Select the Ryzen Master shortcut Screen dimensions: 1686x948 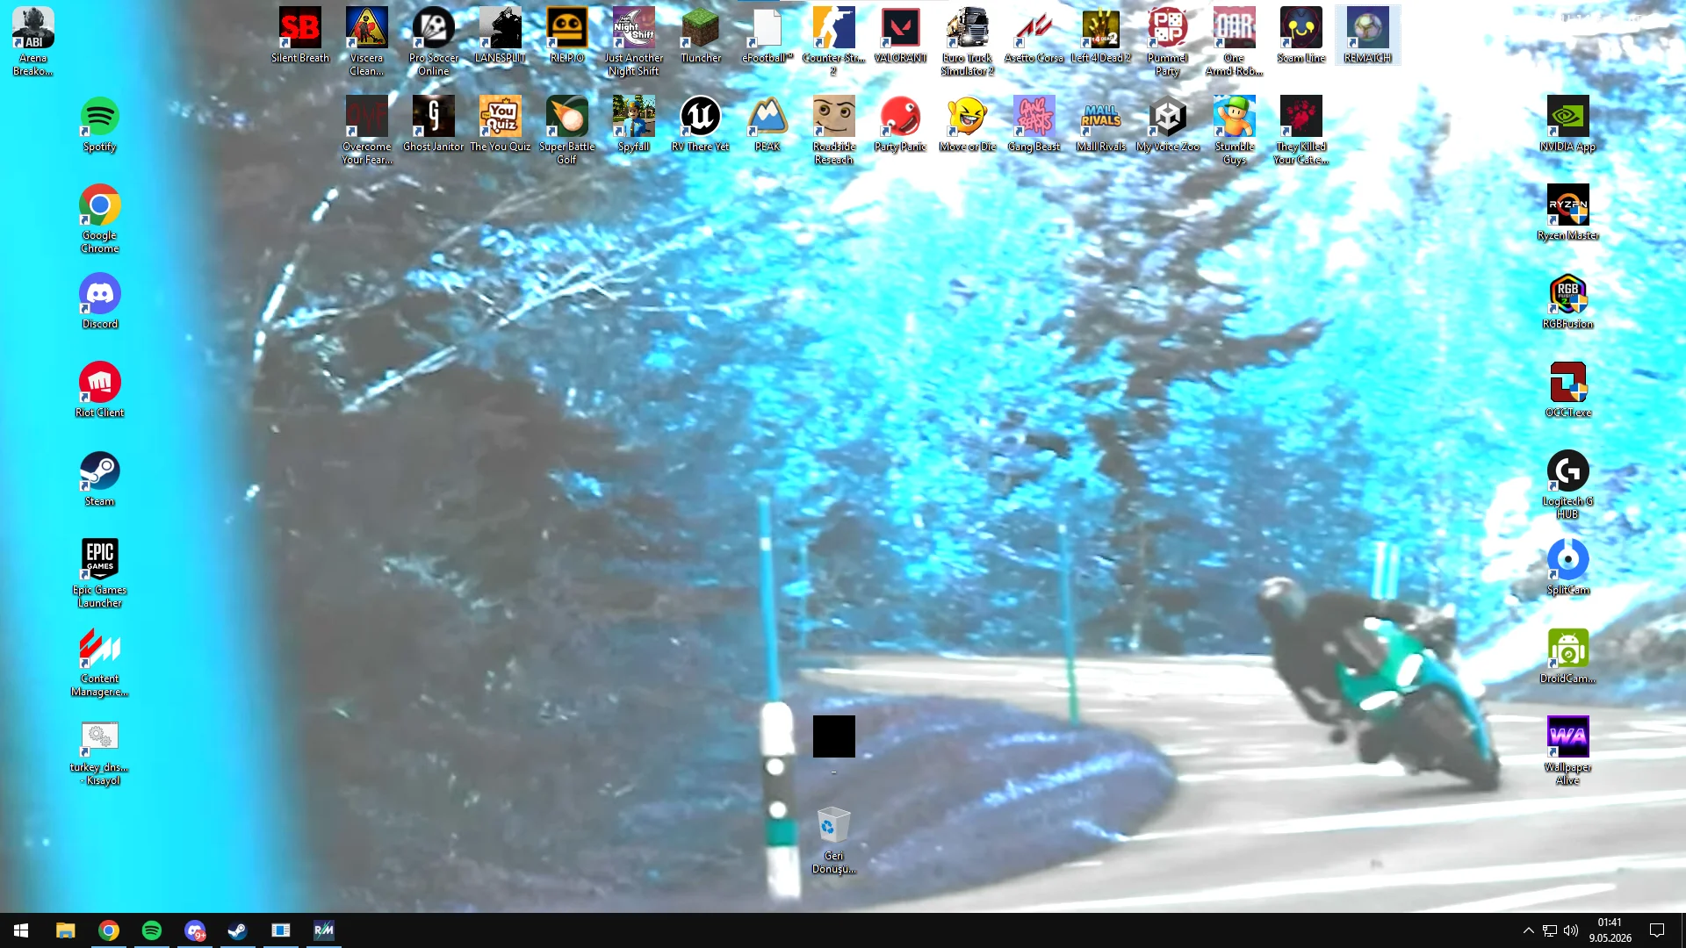click(1568, 212)
